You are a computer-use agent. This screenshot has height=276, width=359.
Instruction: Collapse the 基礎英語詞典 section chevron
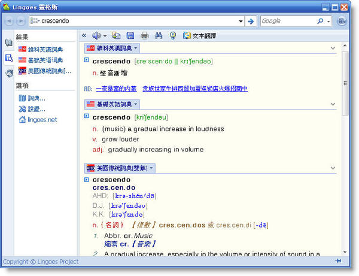tap(333, 104)
